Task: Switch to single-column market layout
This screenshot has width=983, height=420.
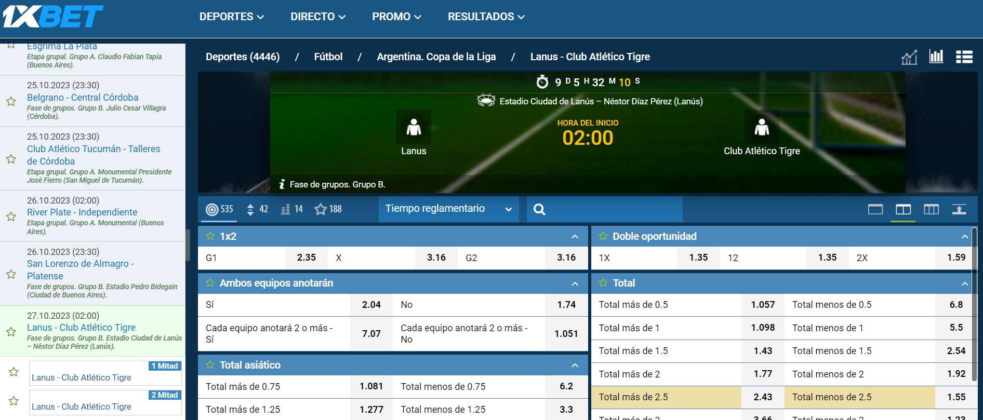Action: tap(875, 209)
